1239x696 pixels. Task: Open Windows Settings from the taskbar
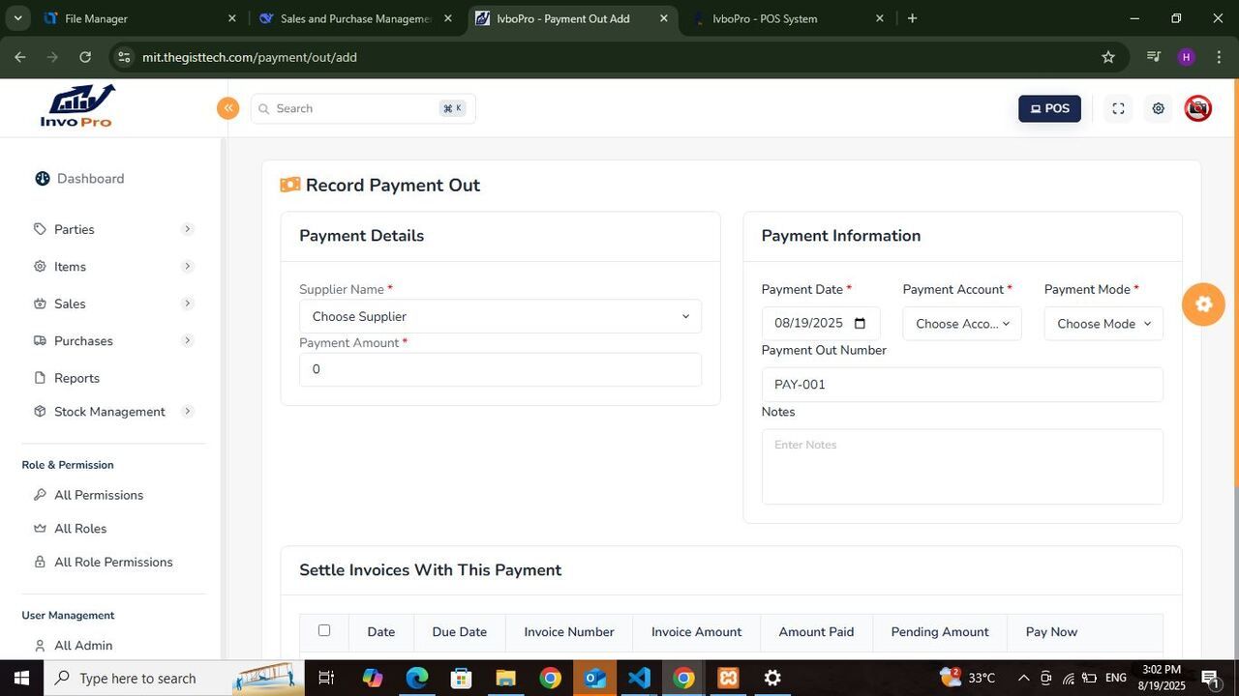point(772,678)
